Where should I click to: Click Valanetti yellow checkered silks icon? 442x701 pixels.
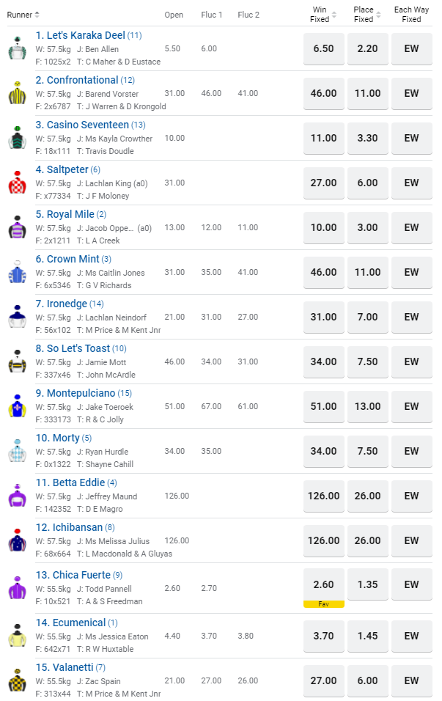(x=17, y=680)
